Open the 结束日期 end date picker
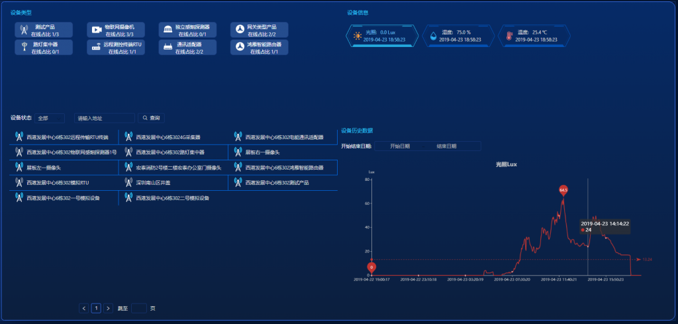Viewport: 678px width, 324px height. point(446,146)
